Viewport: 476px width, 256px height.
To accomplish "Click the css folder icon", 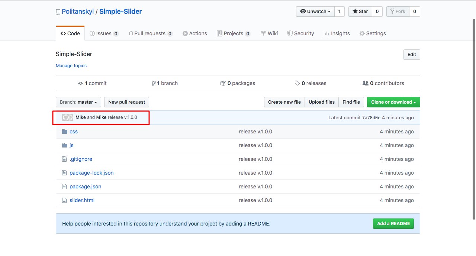I will pyautogui.click(x=65, y=132).
